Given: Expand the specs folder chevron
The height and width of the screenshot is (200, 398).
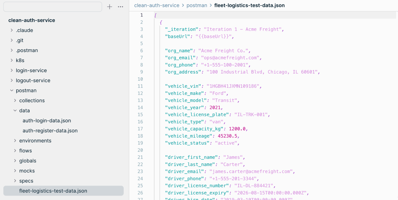Looking at the screenshot, I should pyautogui.click(x=15, y=181).
